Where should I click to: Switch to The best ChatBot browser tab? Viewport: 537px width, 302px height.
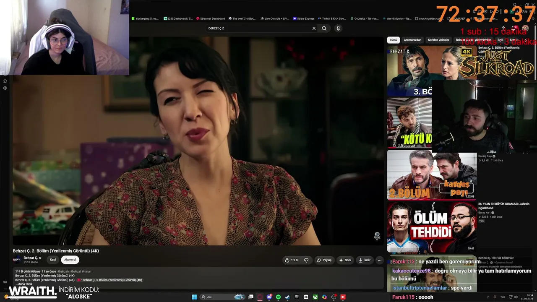click(x=242, y=18)
